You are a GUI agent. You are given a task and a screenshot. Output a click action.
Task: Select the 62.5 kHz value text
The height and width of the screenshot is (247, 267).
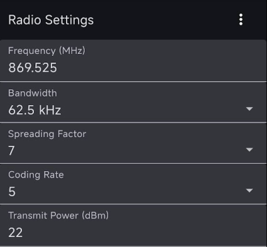35,110
